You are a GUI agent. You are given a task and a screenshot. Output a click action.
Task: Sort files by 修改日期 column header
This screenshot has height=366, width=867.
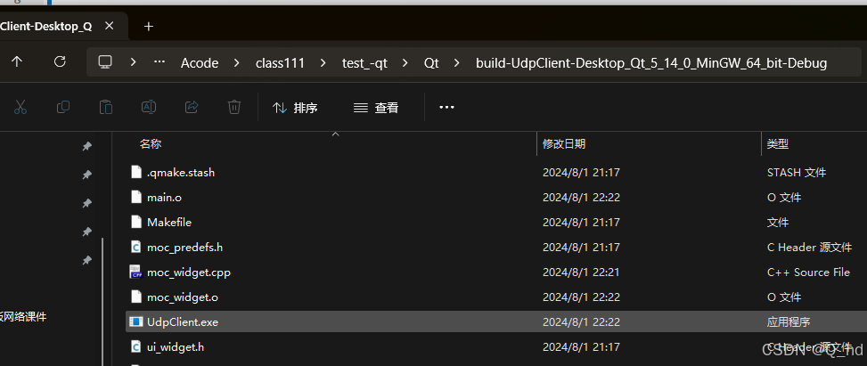[564, 144]
